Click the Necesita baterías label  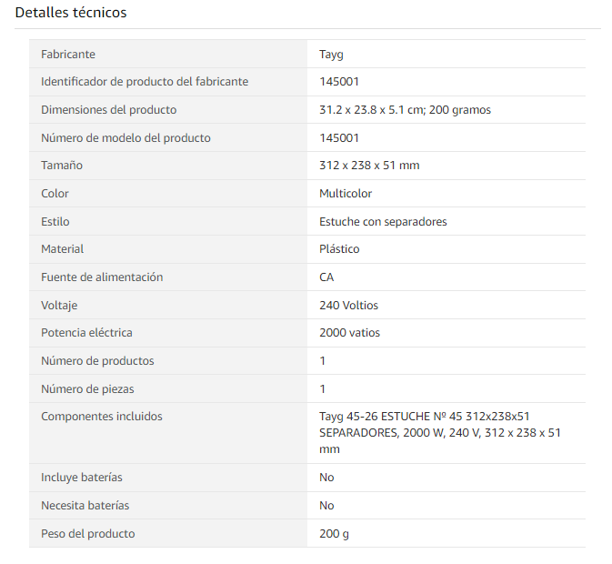85,505
